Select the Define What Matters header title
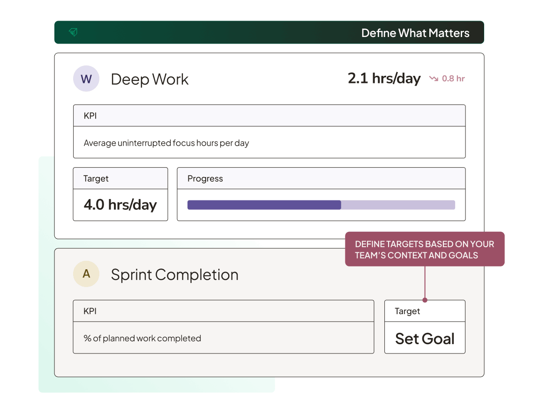This screenshot has height=398, width=539. 415,33
